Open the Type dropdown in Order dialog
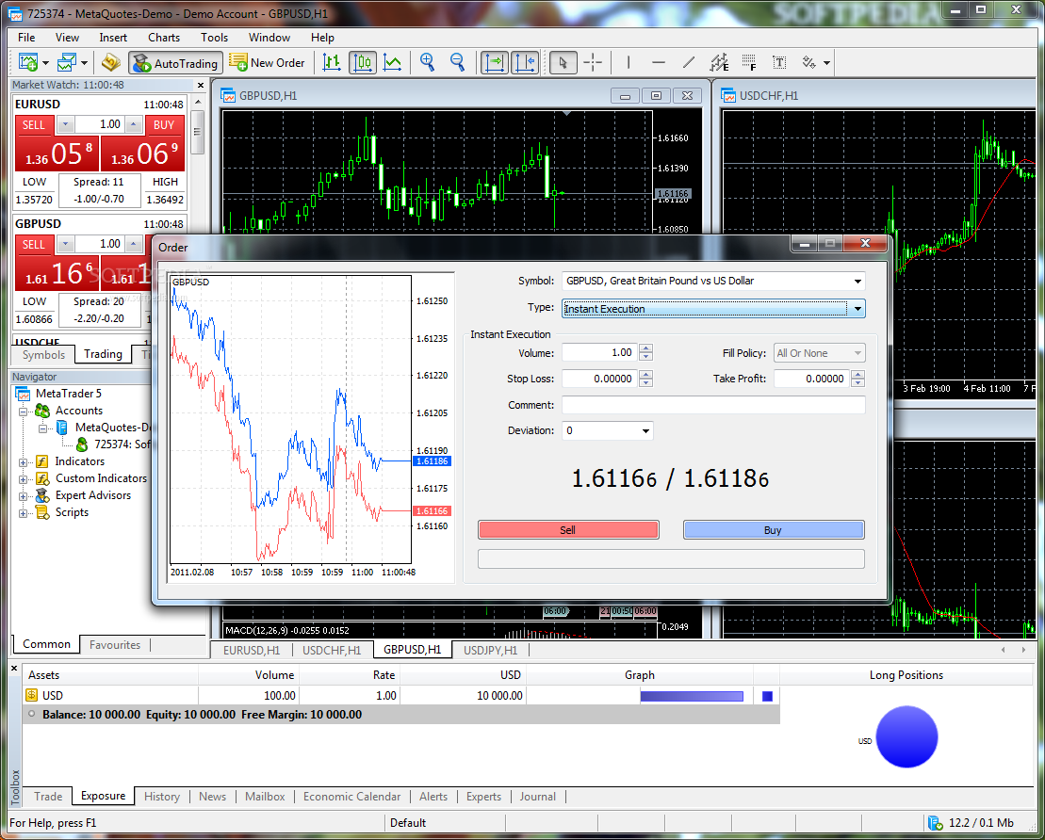Image resolution: width=1045 pixels, height=840 pixels. (x=857, y=309)
